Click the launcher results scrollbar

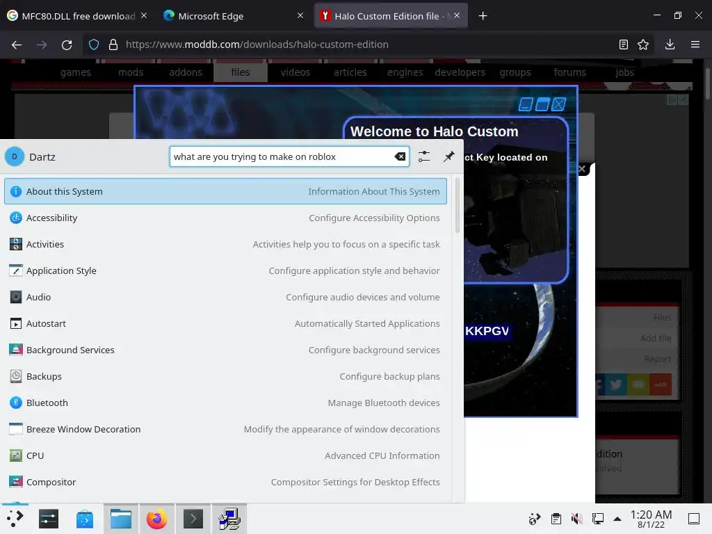[458, 207]
